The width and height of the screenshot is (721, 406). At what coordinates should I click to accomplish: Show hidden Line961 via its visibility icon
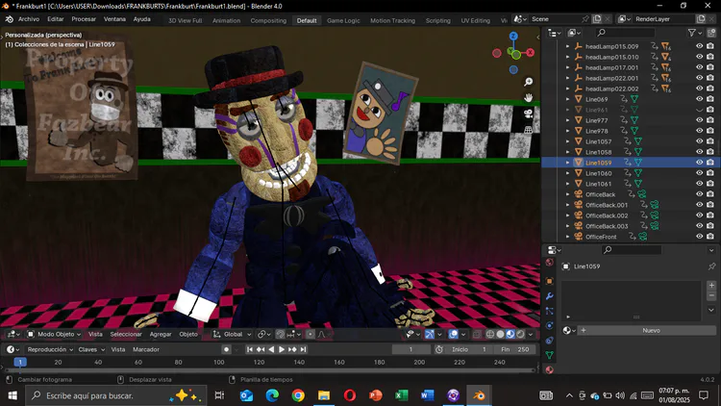point(700,110)
